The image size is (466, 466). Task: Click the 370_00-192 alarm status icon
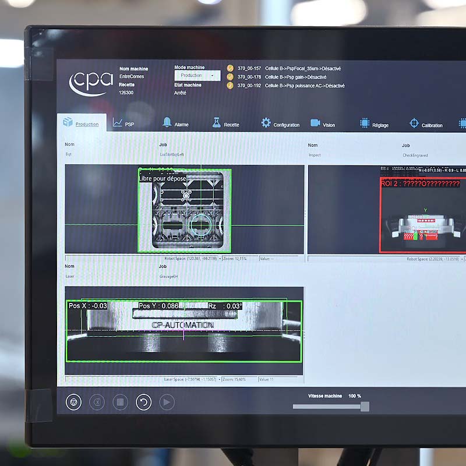(230, 86)
